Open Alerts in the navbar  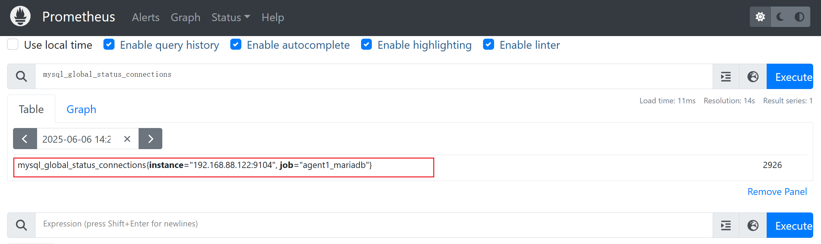[x=146, y=17]
